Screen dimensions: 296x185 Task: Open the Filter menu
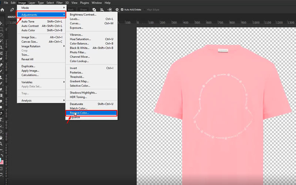point(60,3)
